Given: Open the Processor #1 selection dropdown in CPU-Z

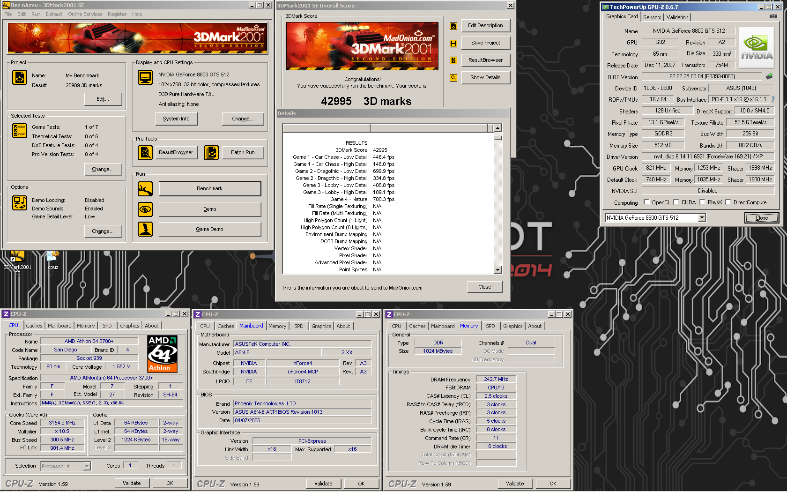Looking at the screenshot, I should (x=87, y=466).
